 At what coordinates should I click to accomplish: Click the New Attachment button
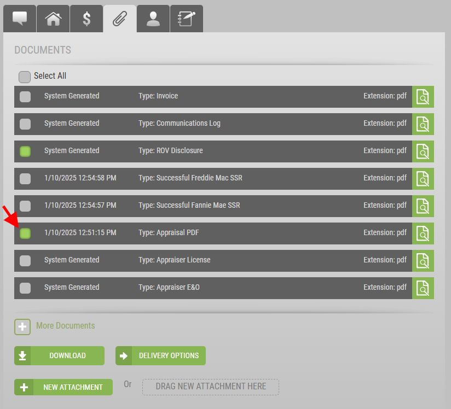63,387
